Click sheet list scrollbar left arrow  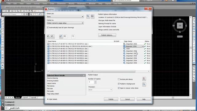tap(48, 71)
